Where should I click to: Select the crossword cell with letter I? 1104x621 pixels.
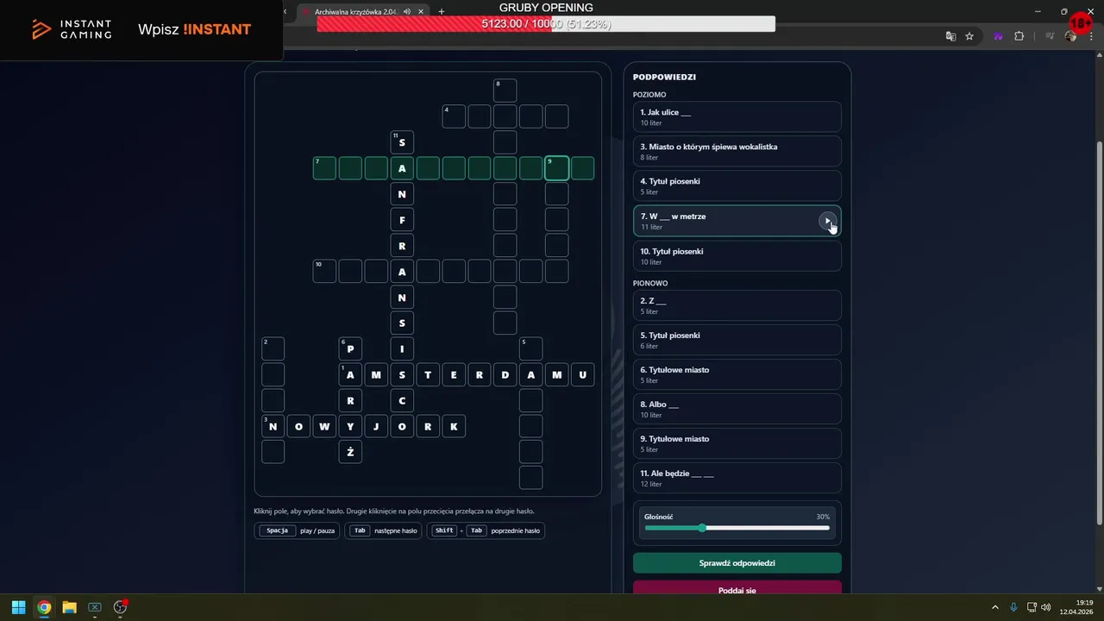click(x=402, y=349)
